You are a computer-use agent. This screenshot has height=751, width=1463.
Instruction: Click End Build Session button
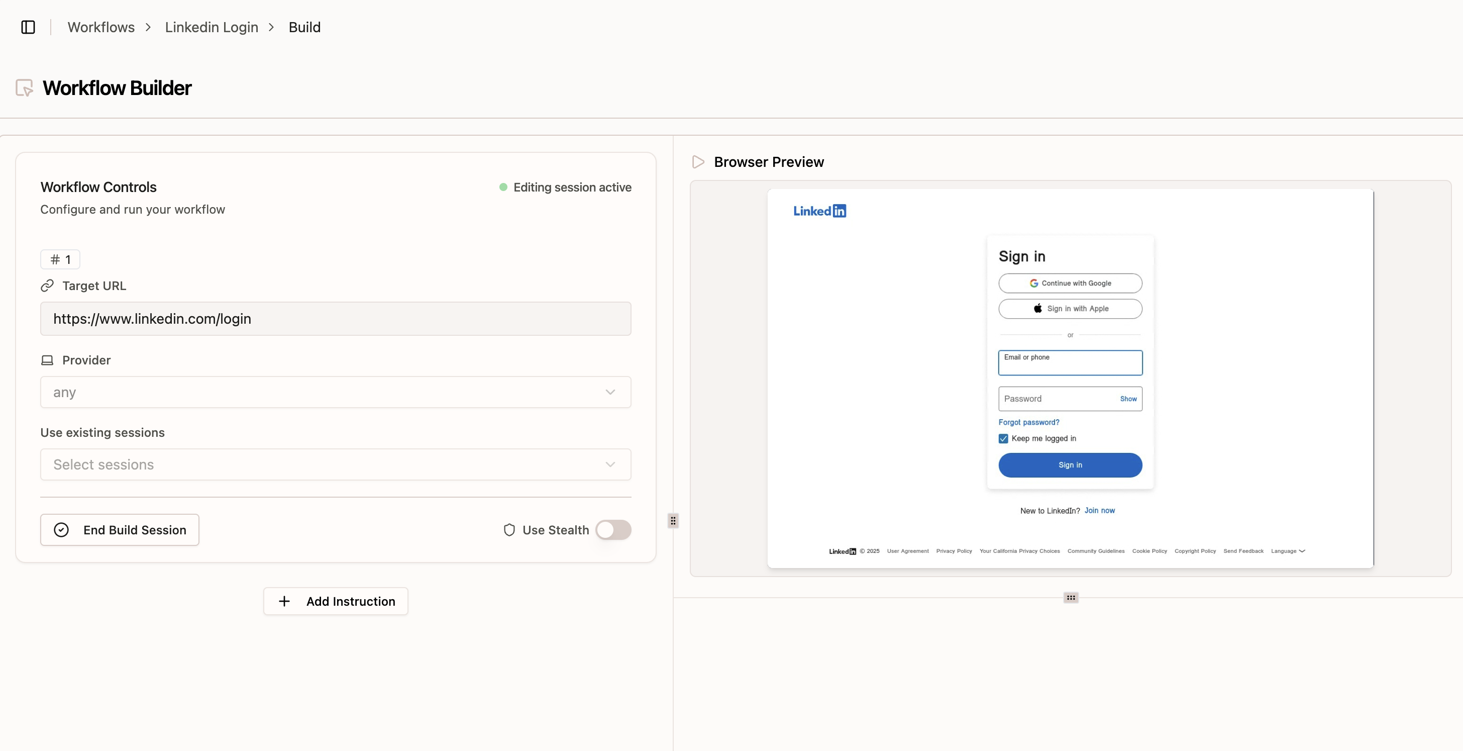[x=120, y=530]
